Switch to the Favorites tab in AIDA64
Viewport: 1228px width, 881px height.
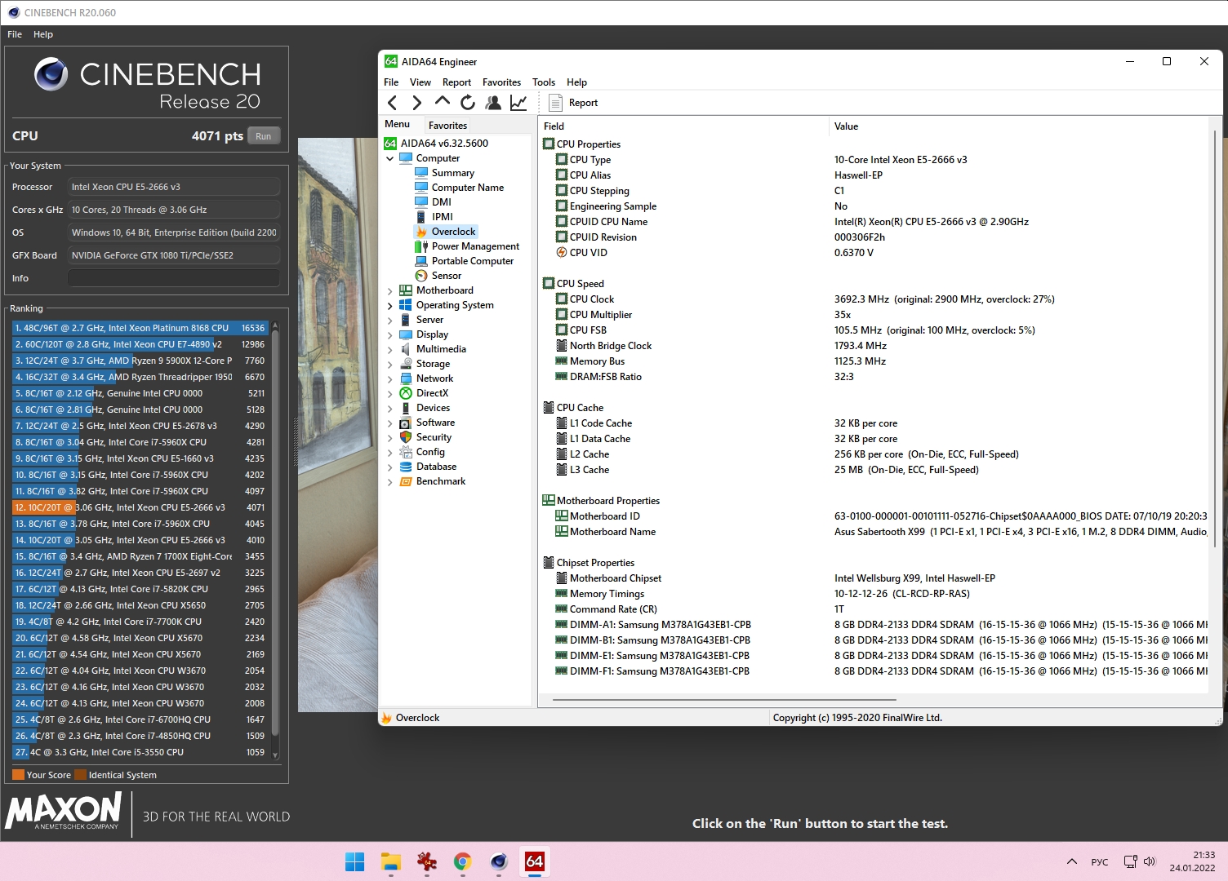click(447, 126)
